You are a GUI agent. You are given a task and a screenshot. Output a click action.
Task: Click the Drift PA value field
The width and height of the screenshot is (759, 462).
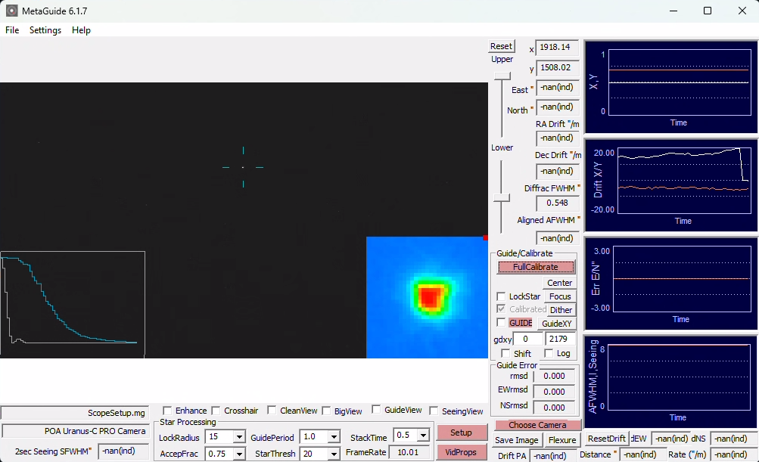(x=552, y=456)
